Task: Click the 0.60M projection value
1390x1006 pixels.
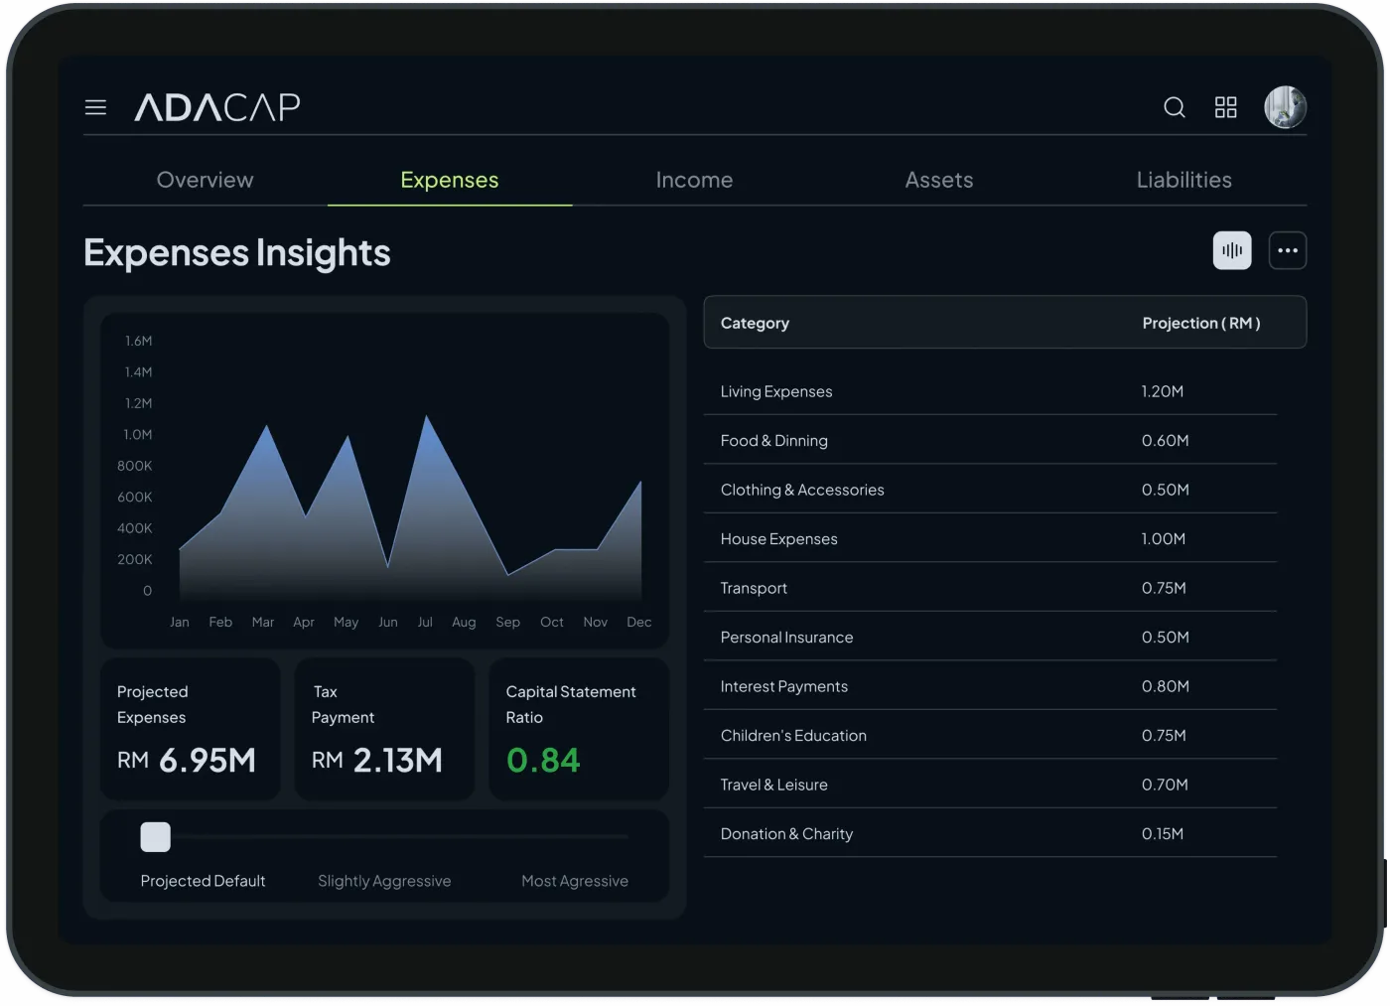Action: click(x=1165, y=440)
